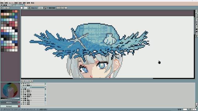Collapse the eye layer group folder
The image size is (198, 111).
click(x=25, y=98)
